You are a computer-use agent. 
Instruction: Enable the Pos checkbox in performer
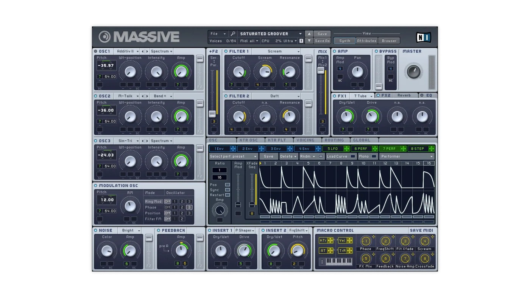pyautogui.click(x=228, y=185)
